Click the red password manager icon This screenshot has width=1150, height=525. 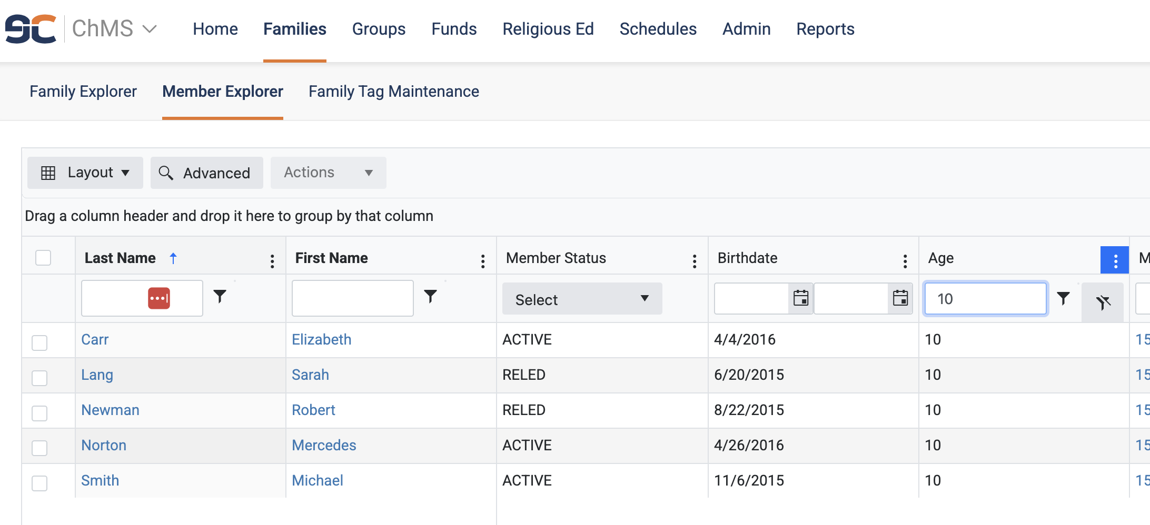[159, 298]
